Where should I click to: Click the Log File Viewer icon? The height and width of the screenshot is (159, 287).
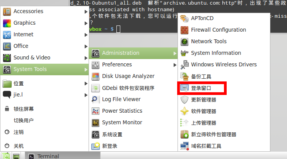pyautogui.click(x=96, y=99)
